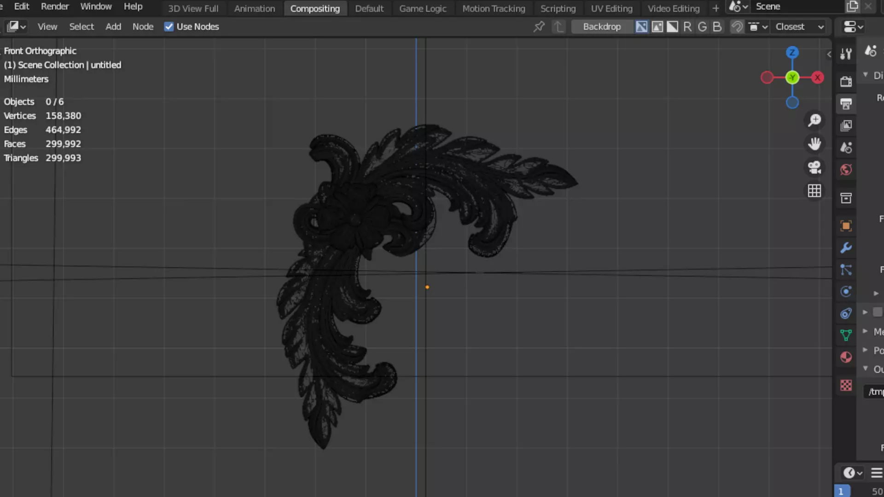Screen dimensions: 884x497
Task: Click the hamburger menu icon in the timeline
Action: click(x=877, y=473)
